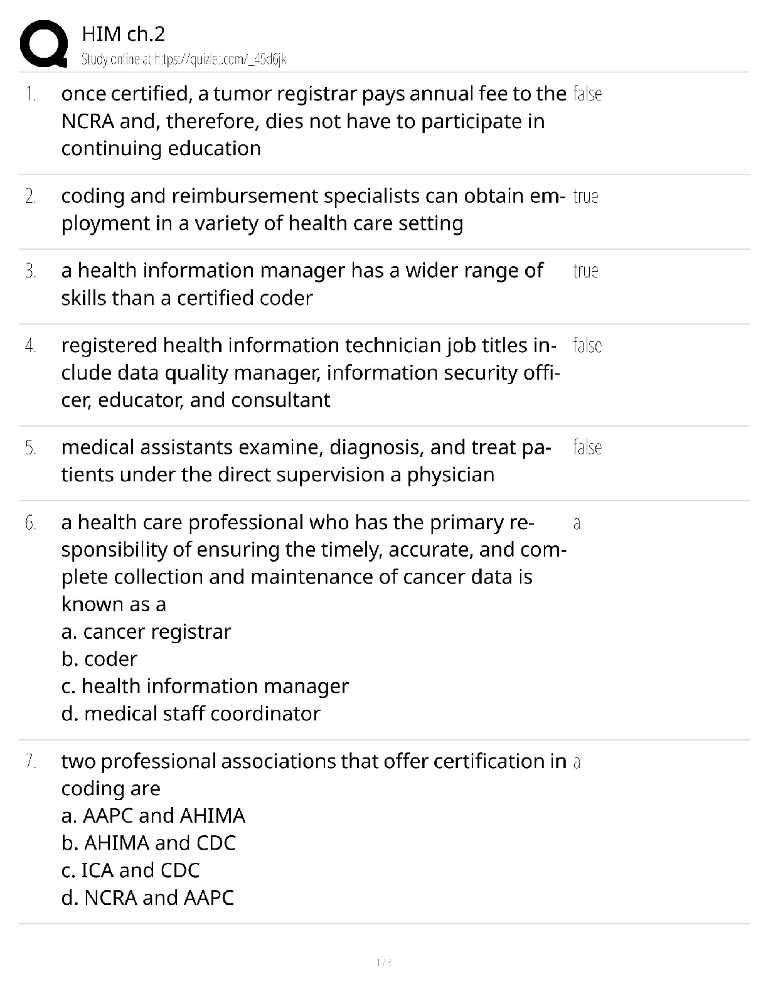The width and height of the screenshot is (768, 994).
Task: Choose option 'b. AHIMA and CDC'
Action: 148,843
